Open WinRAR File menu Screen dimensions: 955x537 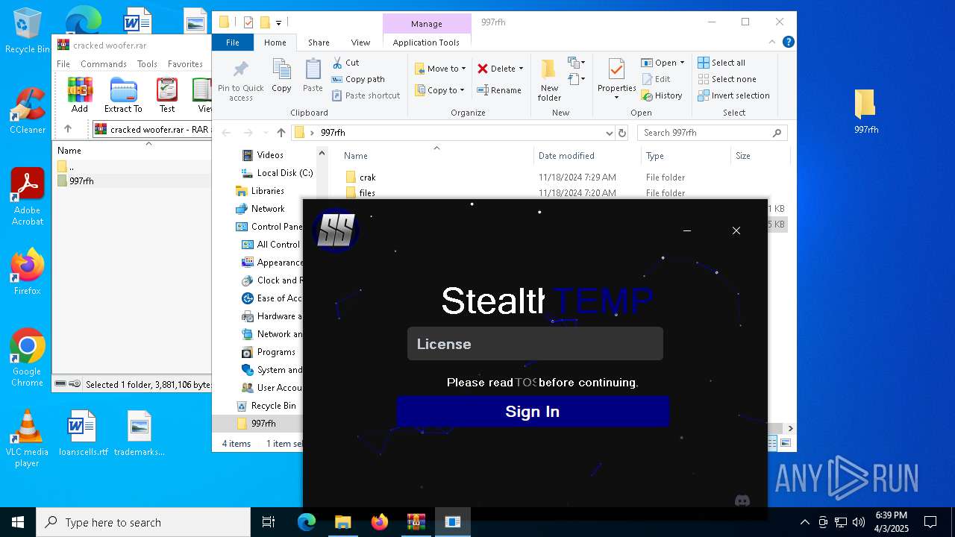63,64
